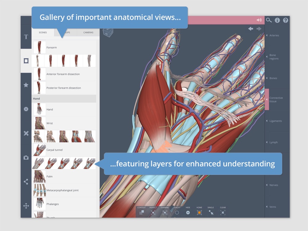Screen dimensions: 308x231
Task: Open the text tool in the sidebar
Action: 26,37
